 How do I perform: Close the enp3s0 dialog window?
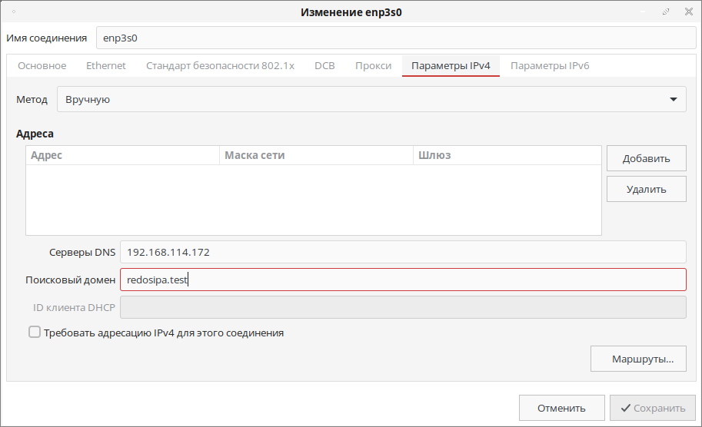point(687,12)
